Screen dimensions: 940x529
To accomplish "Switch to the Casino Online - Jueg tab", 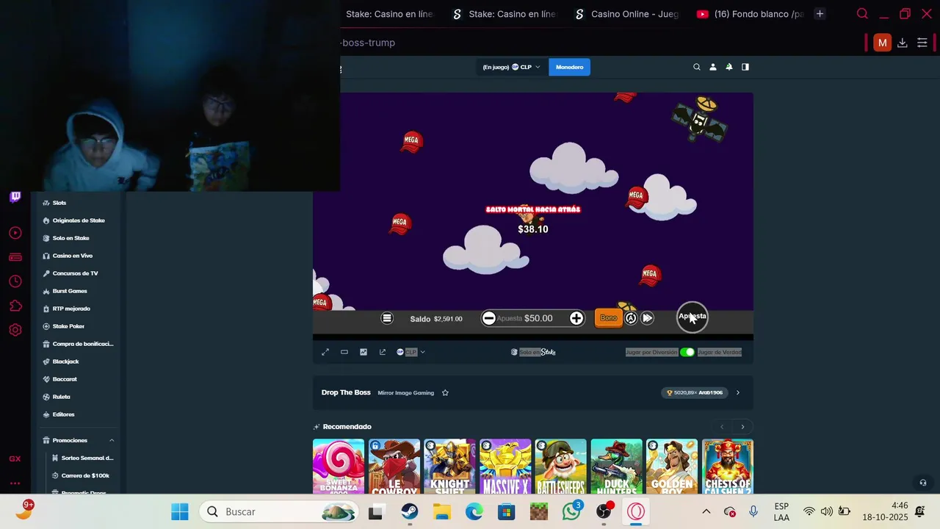I will (627, 14).
